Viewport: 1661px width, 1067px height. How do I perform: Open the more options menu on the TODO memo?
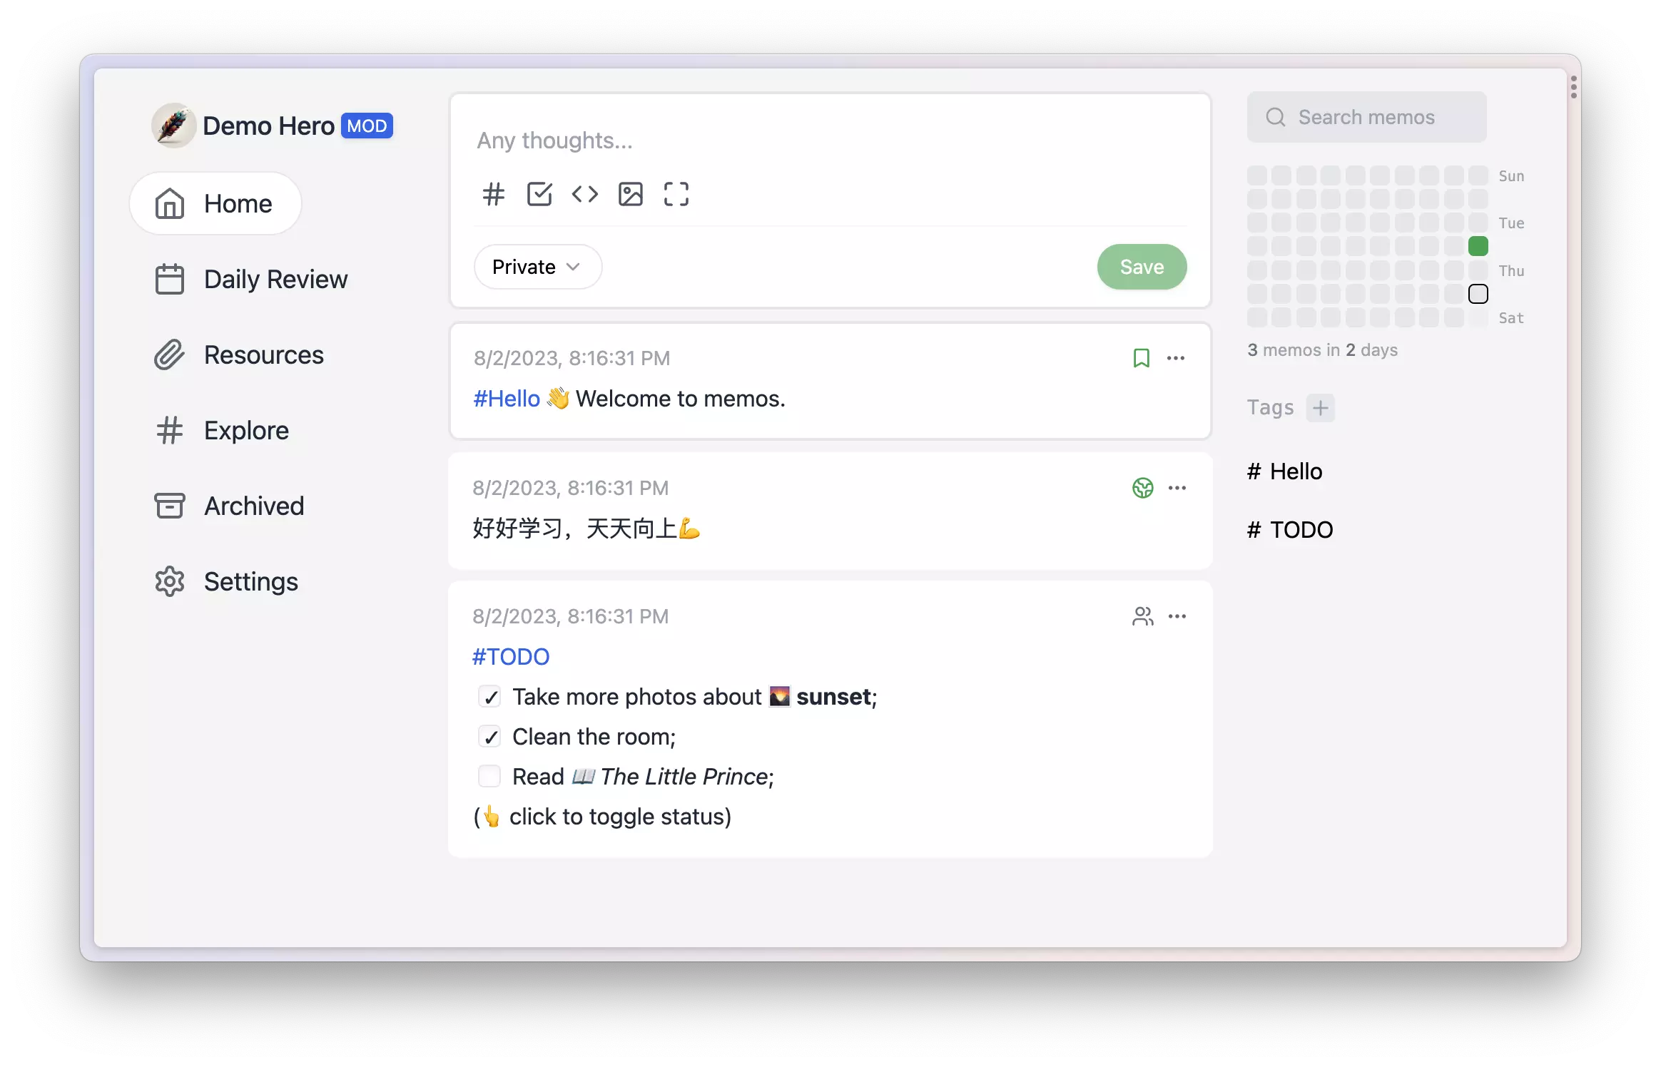[1177, 616]
